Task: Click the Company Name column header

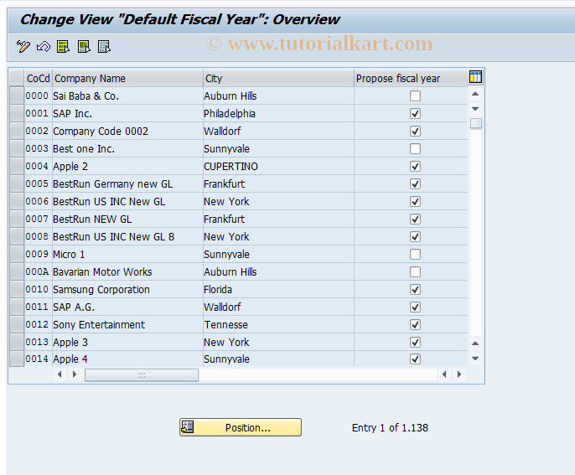Action: click(127, 78)
